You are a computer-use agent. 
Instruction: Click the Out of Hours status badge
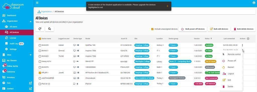click(x=211, y=62)
